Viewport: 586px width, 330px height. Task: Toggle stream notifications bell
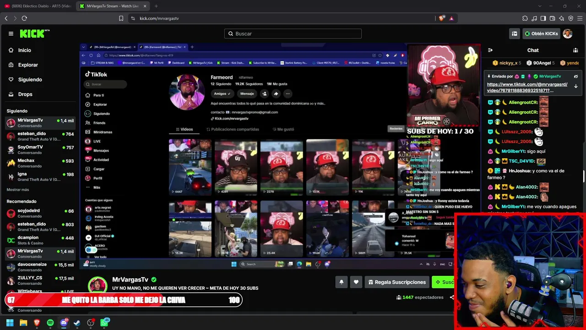pos(341,282)
